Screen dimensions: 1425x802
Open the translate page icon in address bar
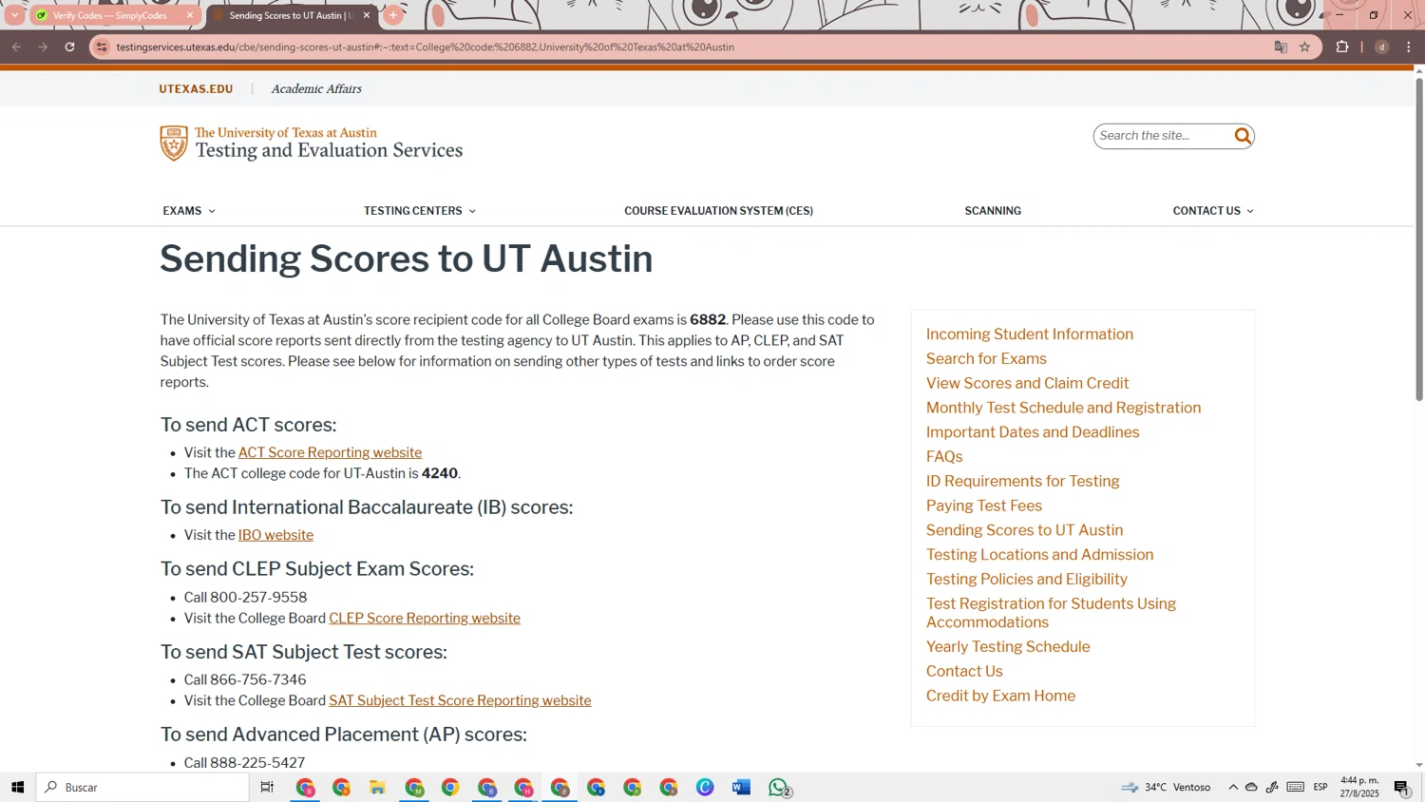[x=1281, y=47]
